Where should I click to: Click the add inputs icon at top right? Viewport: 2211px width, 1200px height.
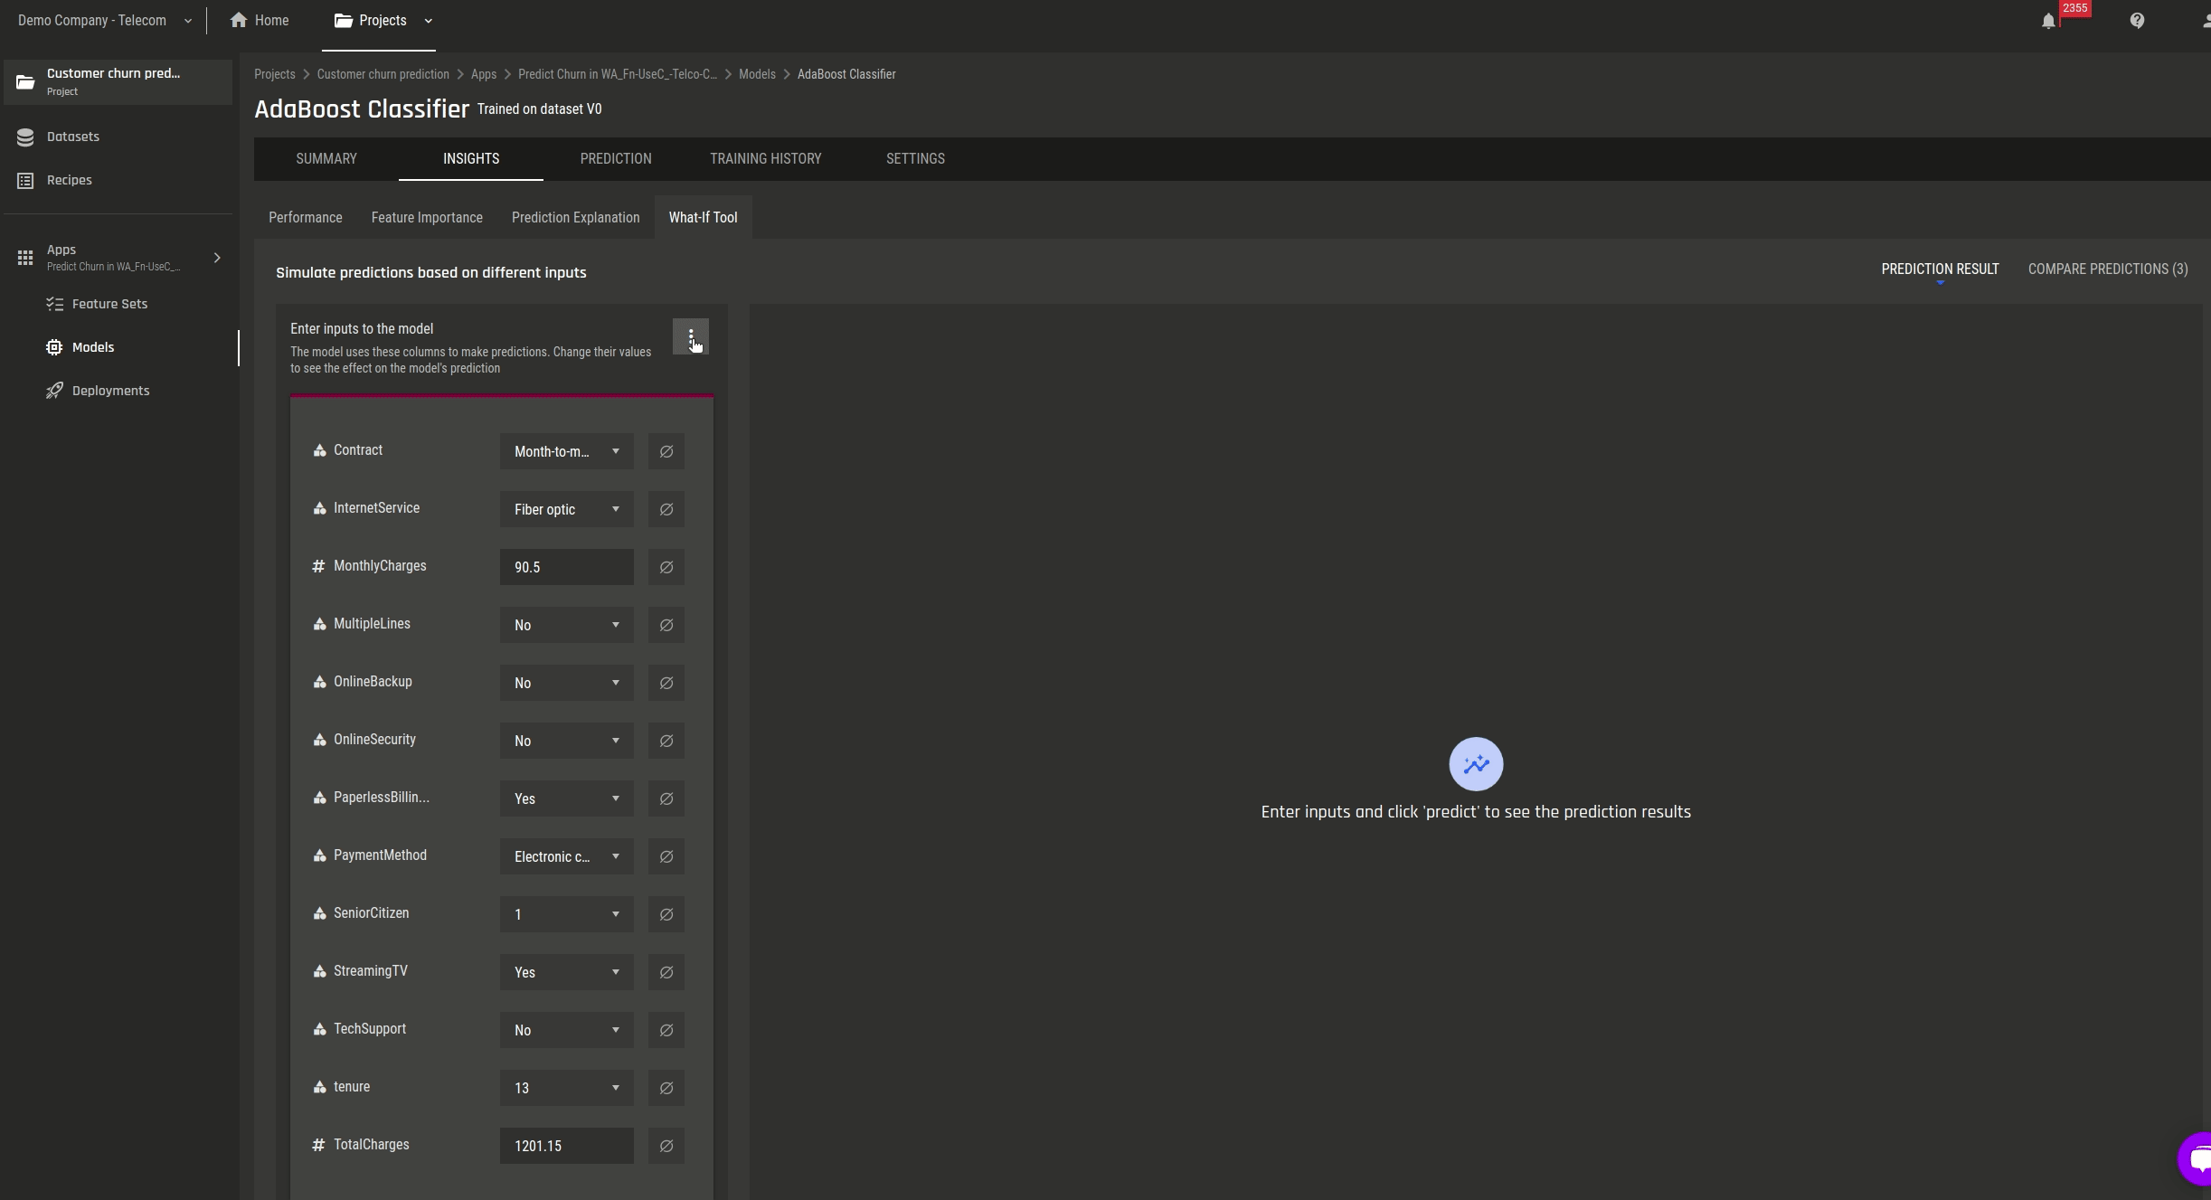(691, 335)
